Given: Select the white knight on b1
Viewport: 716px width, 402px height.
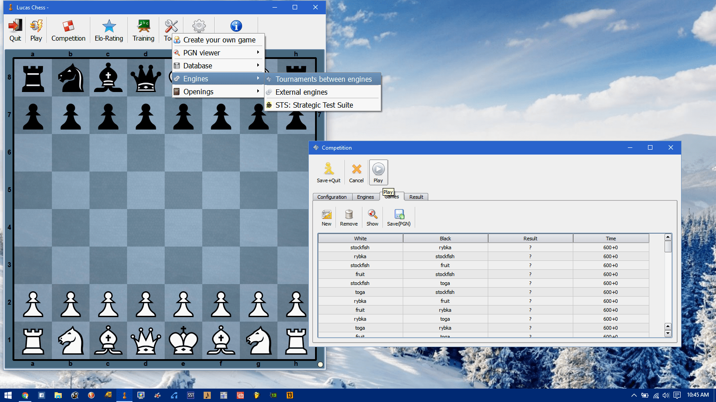Looking at the screenshot, I should pyautogui.click(x=71, y=340).
